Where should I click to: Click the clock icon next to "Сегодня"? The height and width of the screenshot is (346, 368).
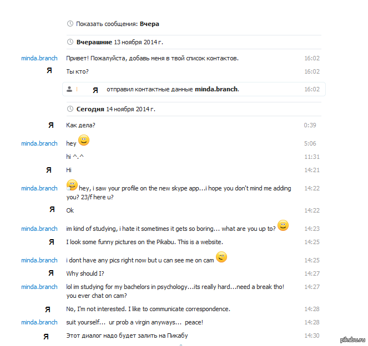pos(70,110)
